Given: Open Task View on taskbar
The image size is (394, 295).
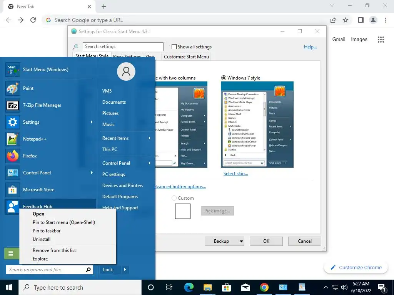Looking at the screenshot, I should (169, 287).
